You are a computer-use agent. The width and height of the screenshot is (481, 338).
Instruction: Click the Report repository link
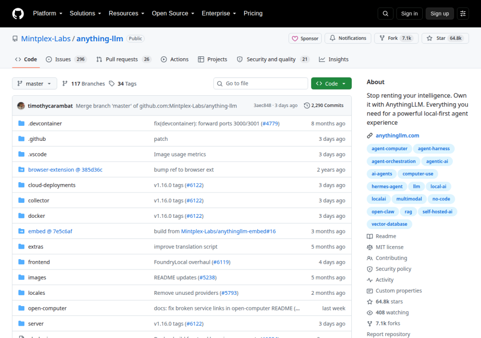[388, 334]
